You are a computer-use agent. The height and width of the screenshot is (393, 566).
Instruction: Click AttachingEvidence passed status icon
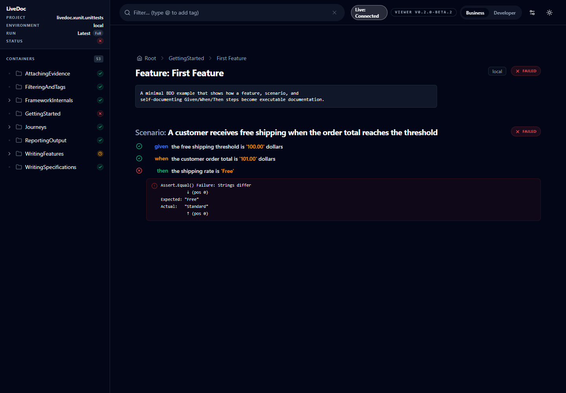pyautogui.click(x=100, y=73)
